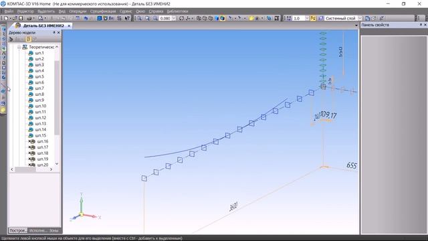Click the Print icon in toolbar
Viewport: 428px width, 241px height.
(x=29, y=18)
